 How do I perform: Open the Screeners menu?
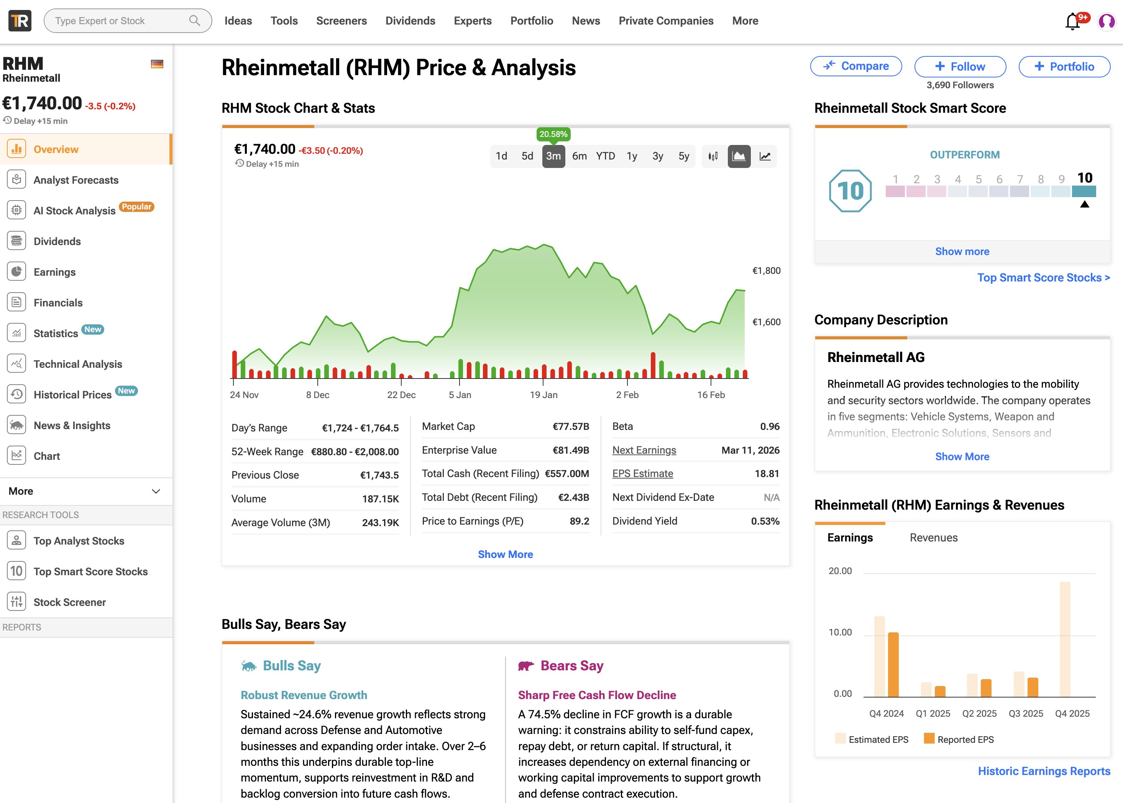click(341, 21)
